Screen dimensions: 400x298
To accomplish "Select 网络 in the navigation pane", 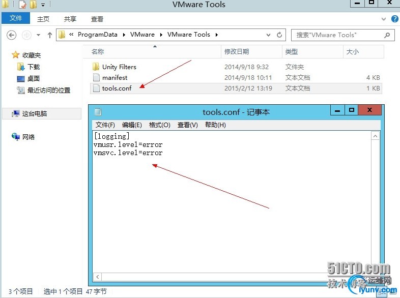I will [x=28, y=137].
